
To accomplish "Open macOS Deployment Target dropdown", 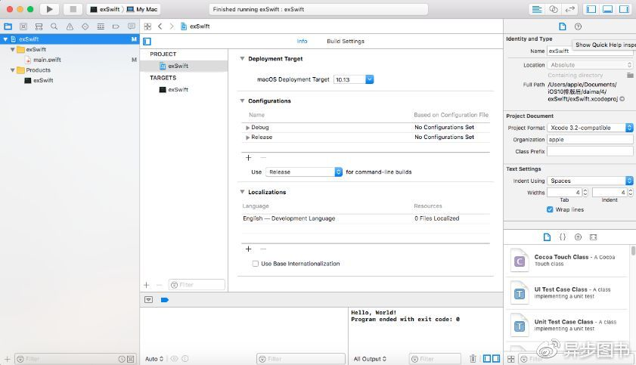I will pyautogui.click(x=370, y=79).
